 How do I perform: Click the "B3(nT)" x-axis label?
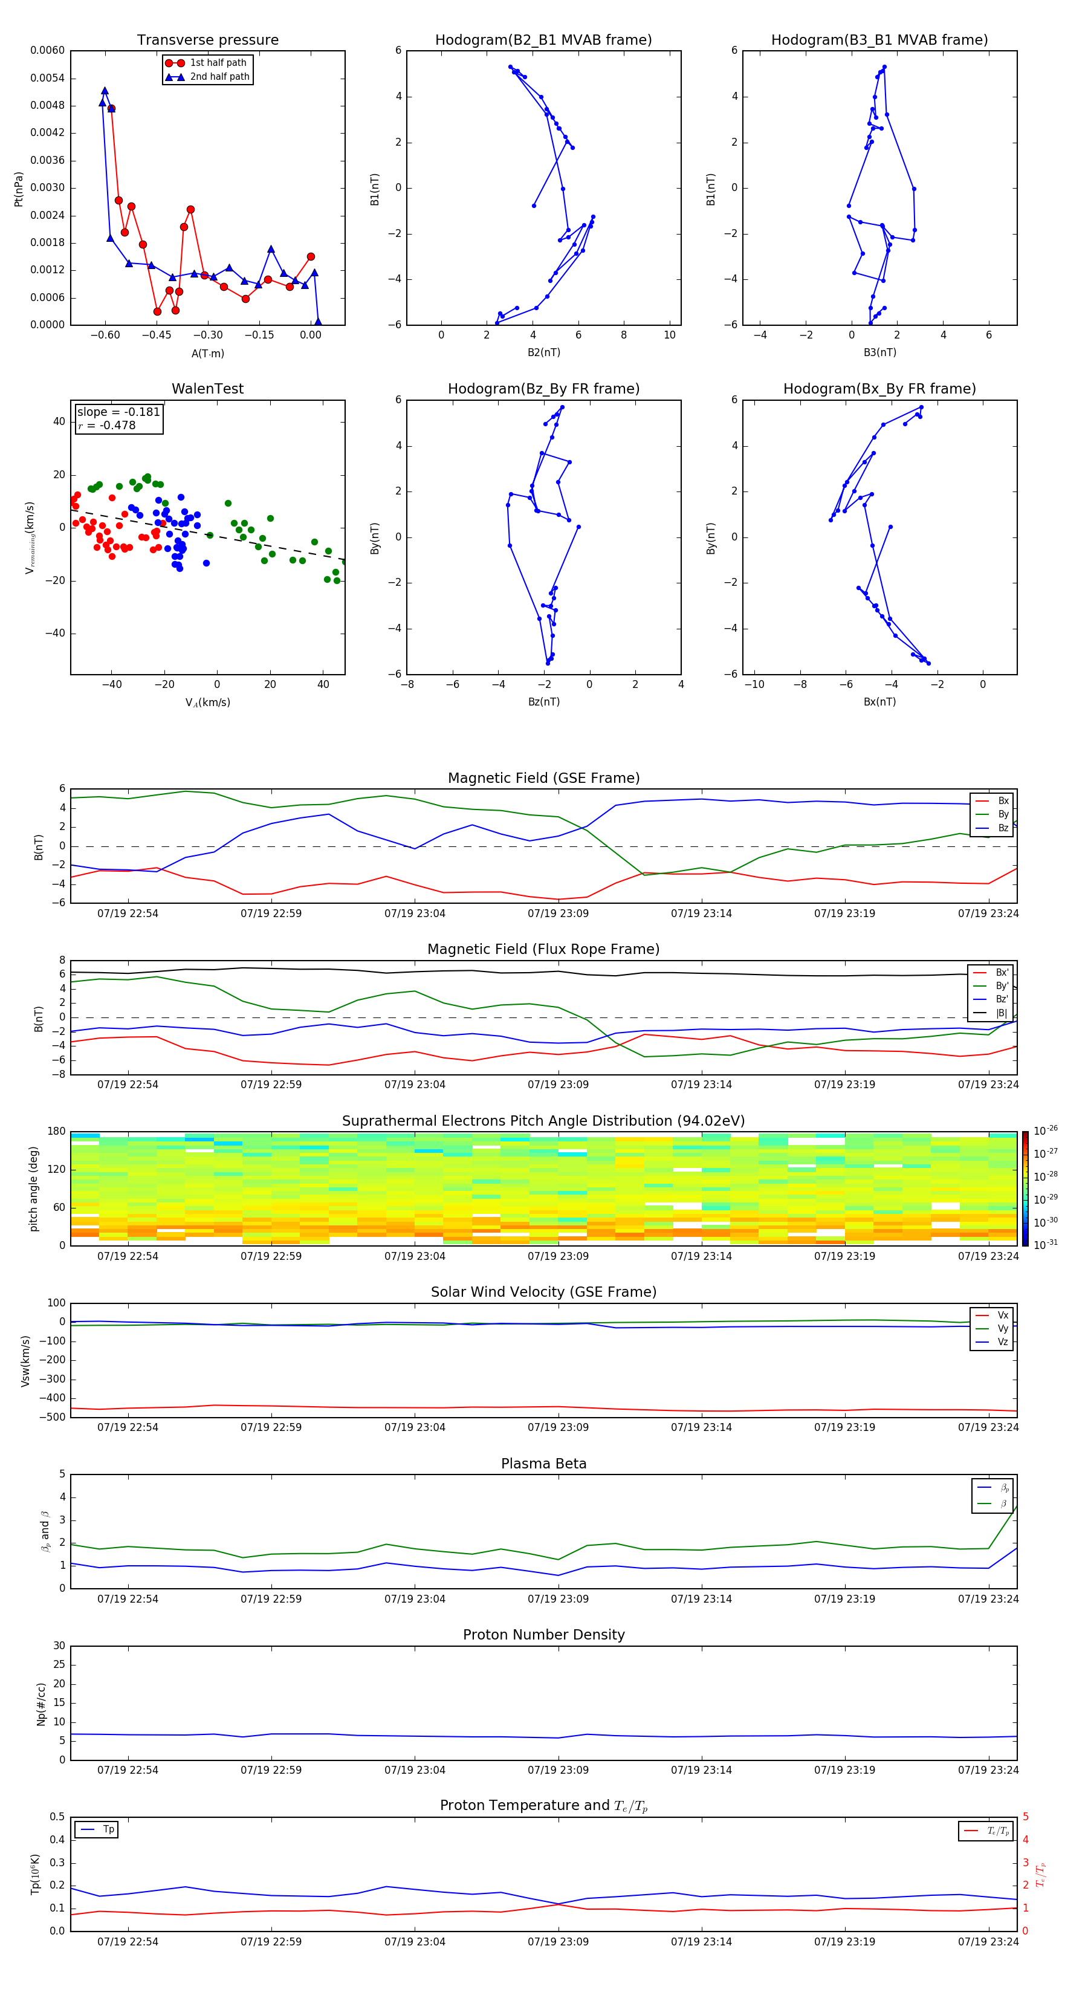coord(879,352)
